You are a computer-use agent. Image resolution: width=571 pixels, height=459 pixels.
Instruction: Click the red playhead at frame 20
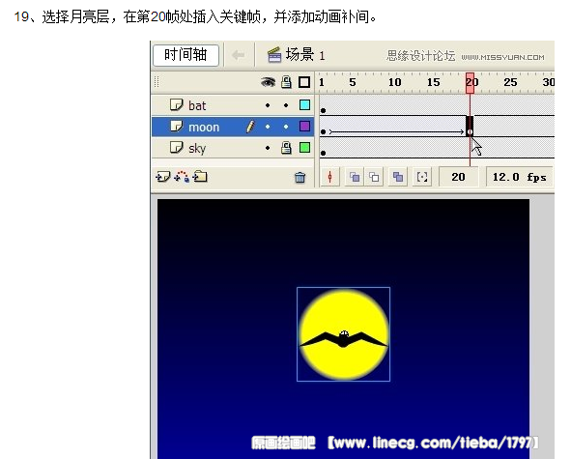point(471,83)
